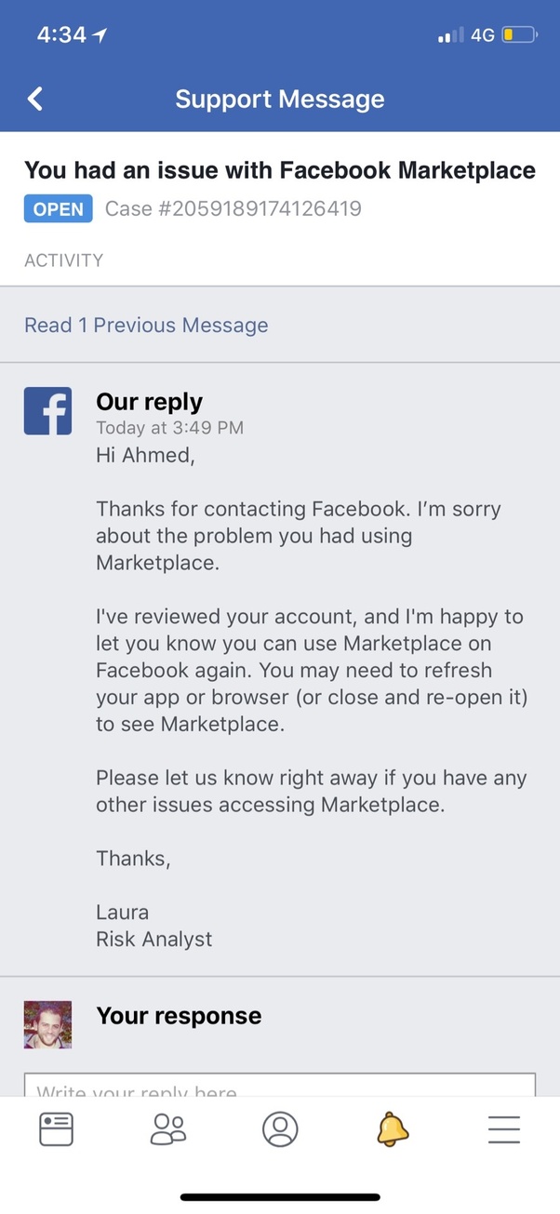Open the Profile tab icon

[x=280, y=1129]
